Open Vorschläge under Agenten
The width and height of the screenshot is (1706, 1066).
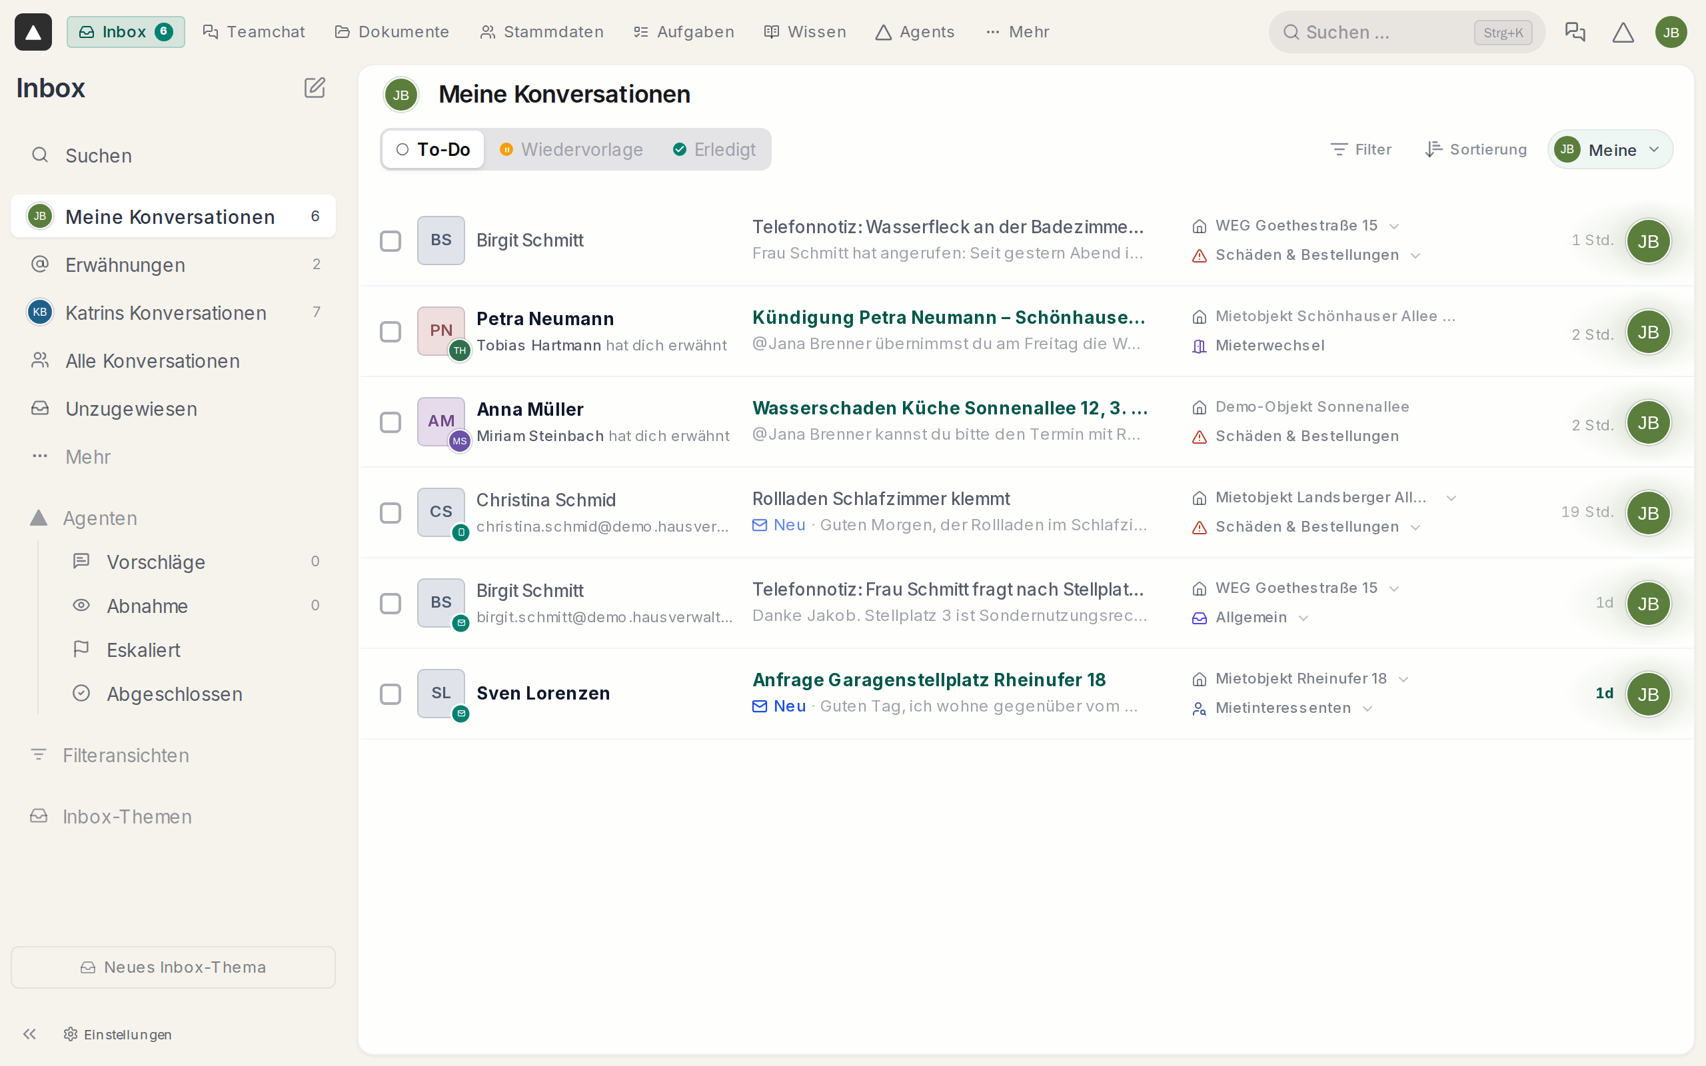click(197, 561)
